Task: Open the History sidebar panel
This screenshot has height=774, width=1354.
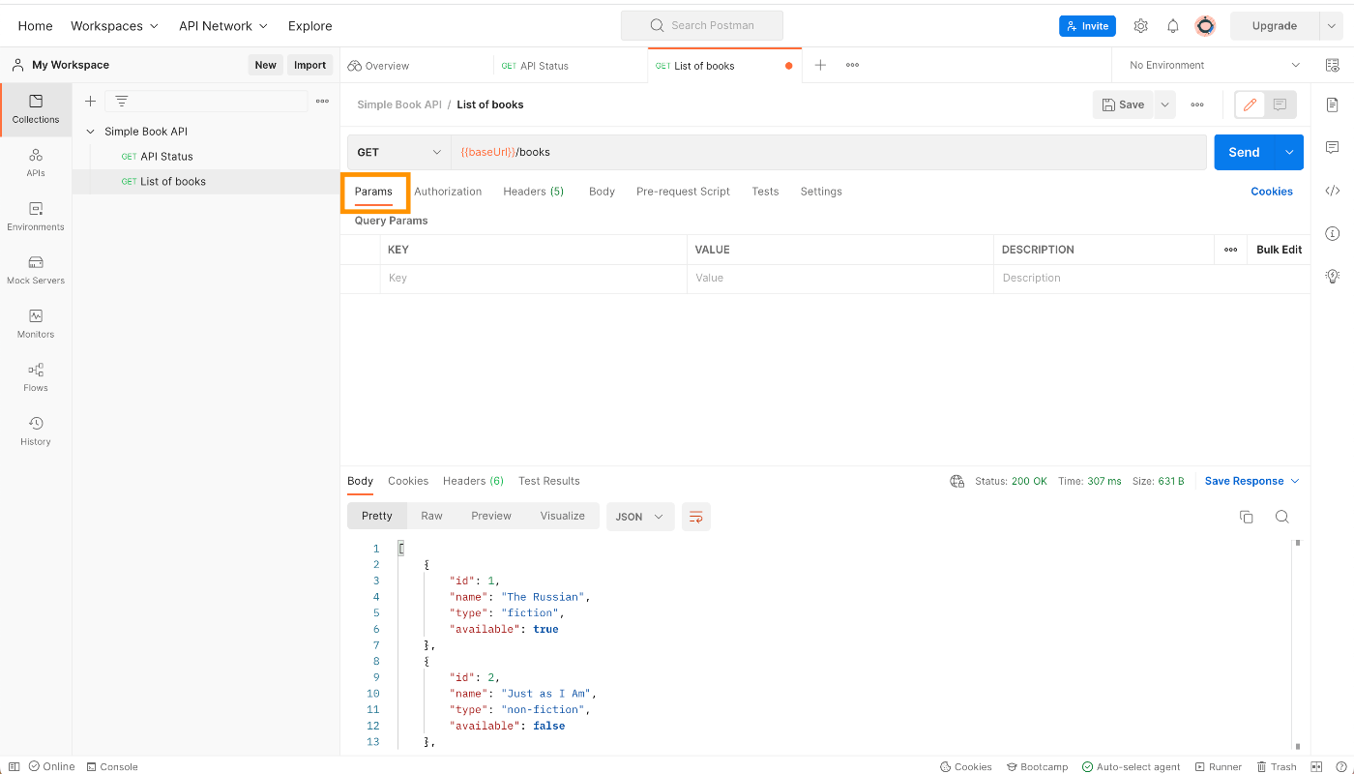Action: (36, 432)
